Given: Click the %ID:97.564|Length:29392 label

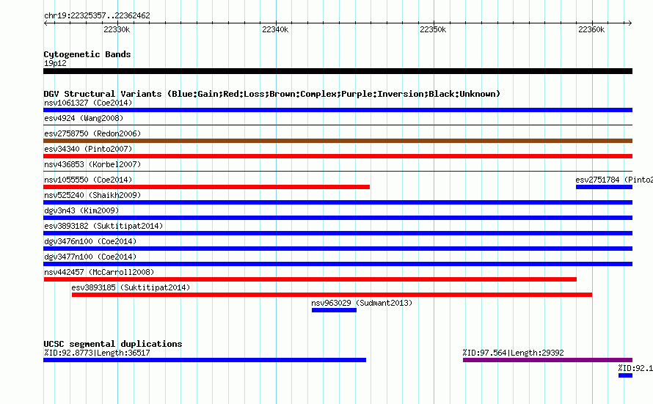Looking at the screenshot, I should tap(513, 353).
